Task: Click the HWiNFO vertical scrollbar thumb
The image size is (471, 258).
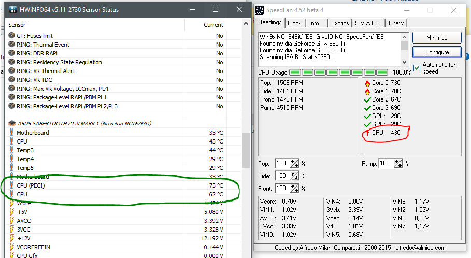Action: [x=246, y=150]
